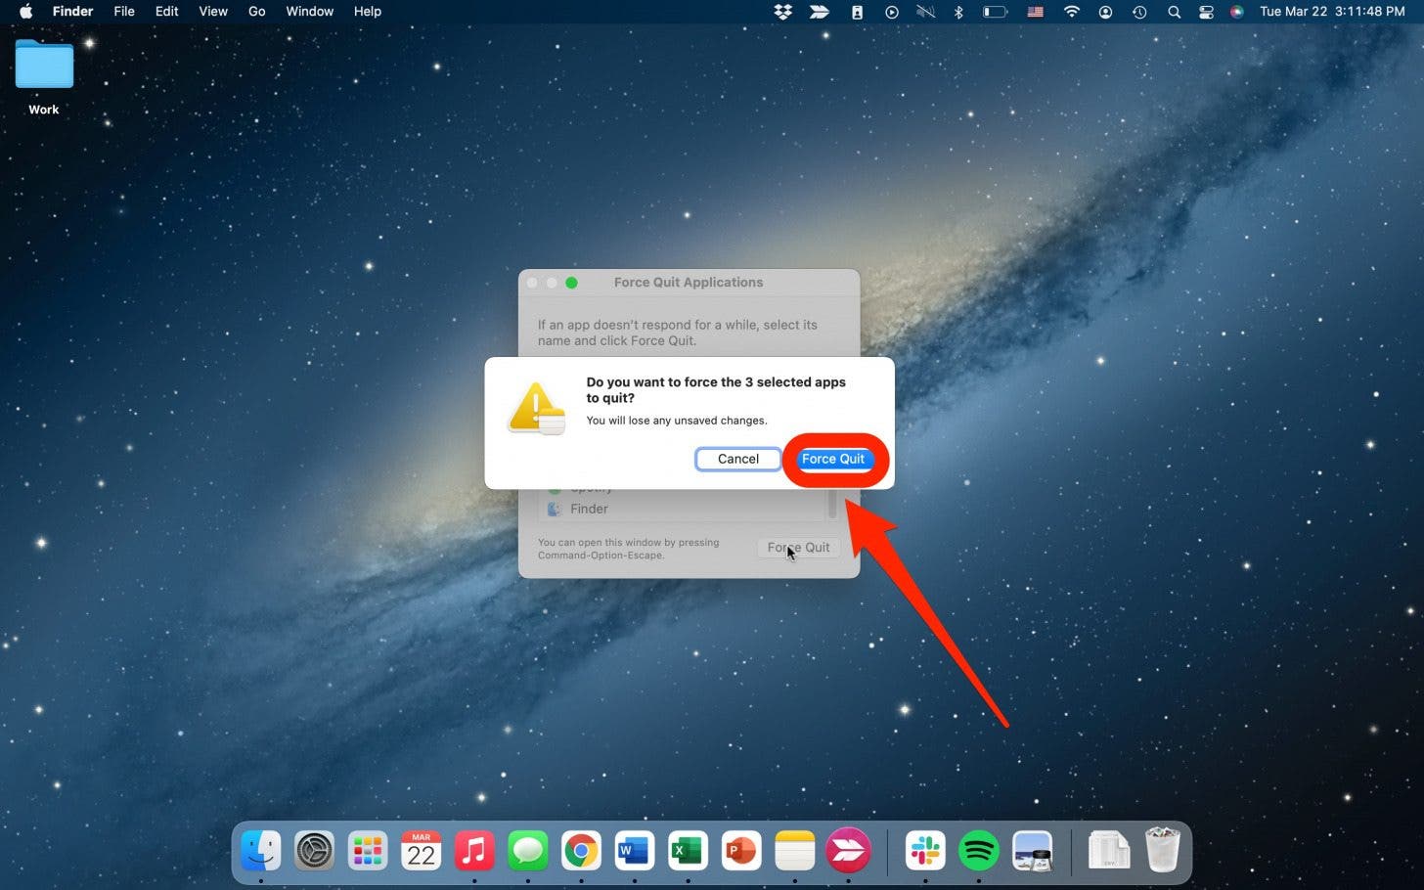Open the Work folder on desktop
Screen dimensions: 1424x890
pos(44,68)
